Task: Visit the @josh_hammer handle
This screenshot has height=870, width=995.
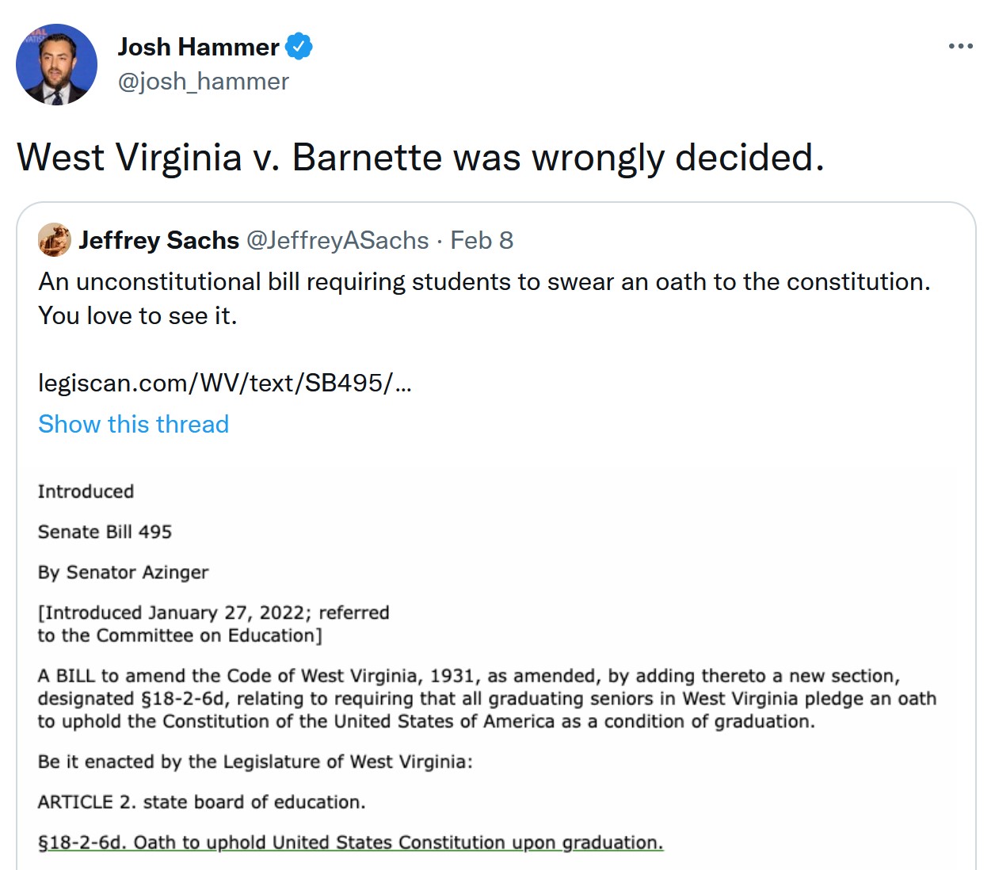Action: click(203, 82)
